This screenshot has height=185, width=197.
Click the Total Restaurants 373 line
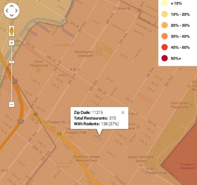[x=95, y=118]
